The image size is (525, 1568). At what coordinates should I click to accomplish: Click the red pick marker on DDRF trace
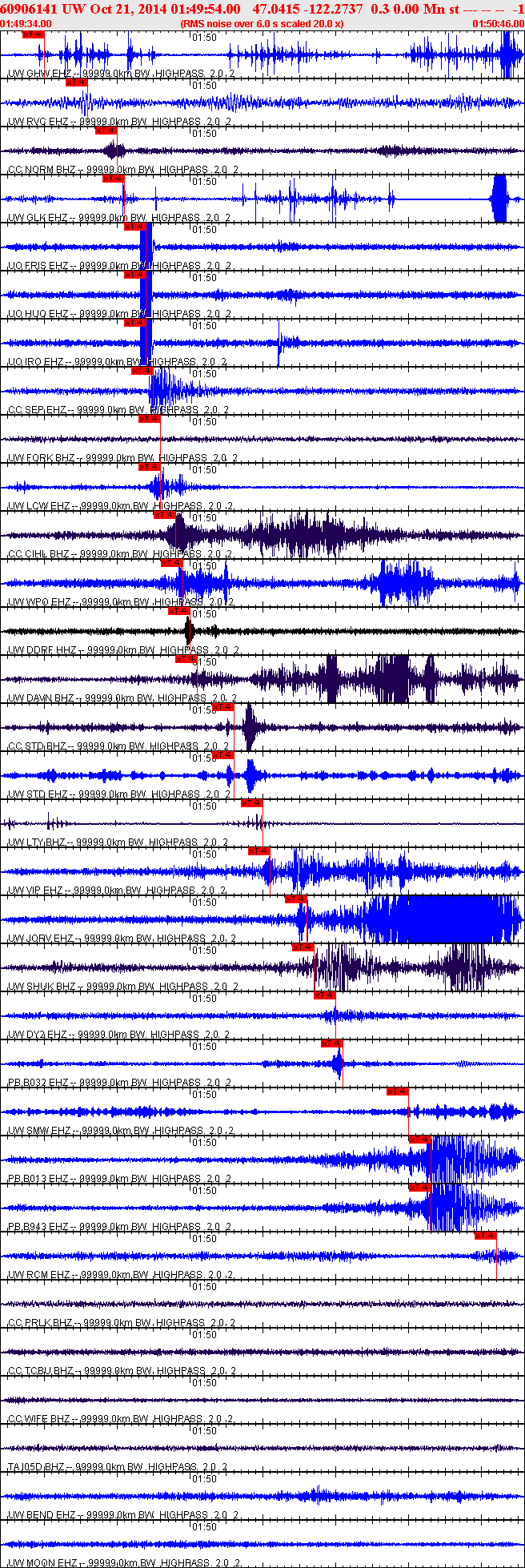pos(178,611)
